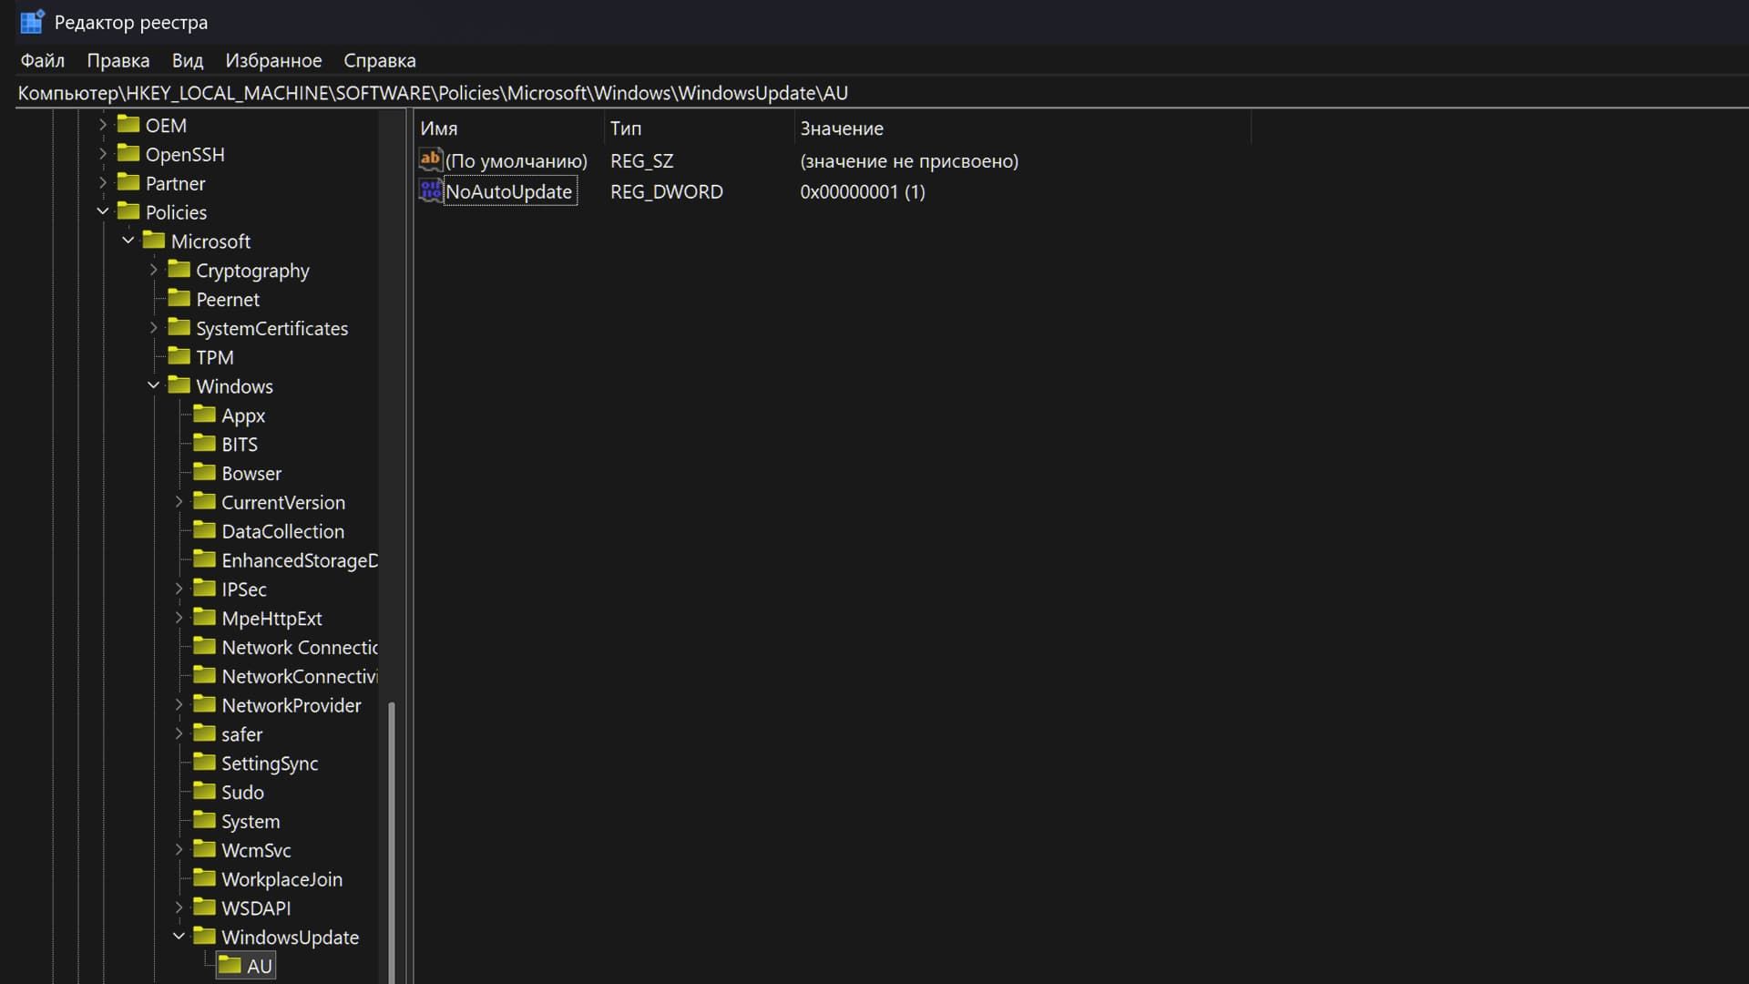Screen dimensions: 1749x984
Task: Click the Bowser folder icon
Action: (205, 472)
